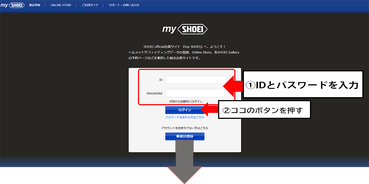The width and height of the screenshot is (369, 184).
Task: Click the ②ココのボタンを押す callout box
Action: click(264, 110)
